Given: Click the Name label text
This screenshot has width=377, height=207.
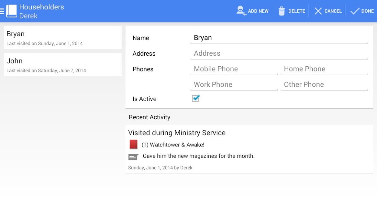Looking at the screenshot, I should pos(141,38).
